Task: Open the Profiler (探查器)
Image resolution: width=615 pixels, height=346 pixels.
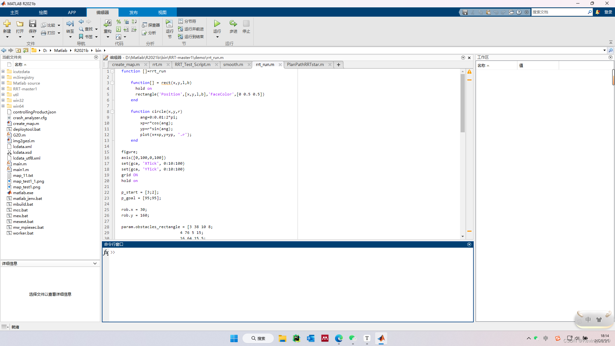Action: pyautogui.click(x=151, y=25)
